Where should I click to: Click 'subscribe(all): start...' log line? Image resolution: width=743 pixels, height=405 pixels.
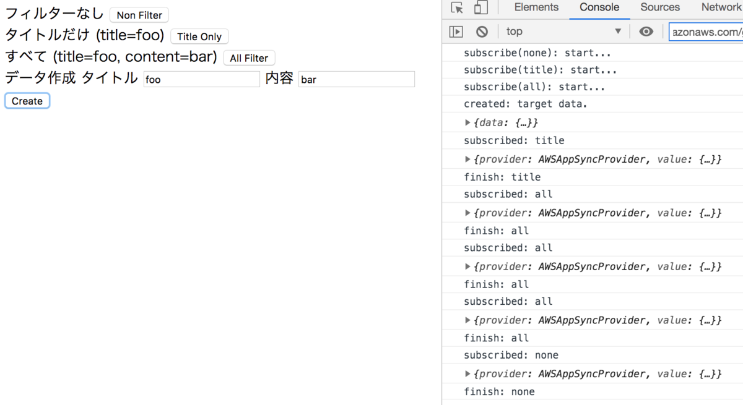[x=534, y=87]
